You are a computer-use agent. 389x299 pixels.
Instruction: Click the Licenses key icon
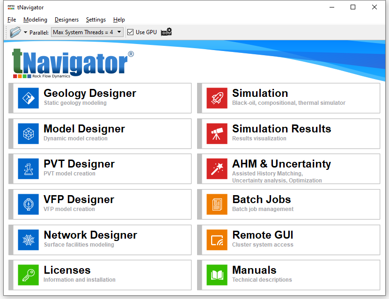click(28, 275)
